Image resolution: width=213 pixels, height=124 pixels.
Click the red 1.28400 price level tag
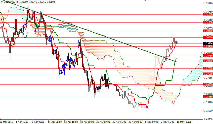[x=207, y=61]
